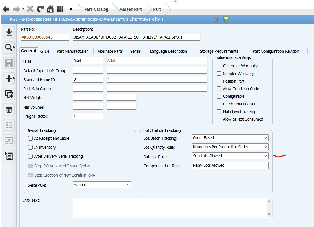This screenshot has width=314, height=227.
Task: Check the Multi-Level Tracking option
Action: (x=219, y=112)
